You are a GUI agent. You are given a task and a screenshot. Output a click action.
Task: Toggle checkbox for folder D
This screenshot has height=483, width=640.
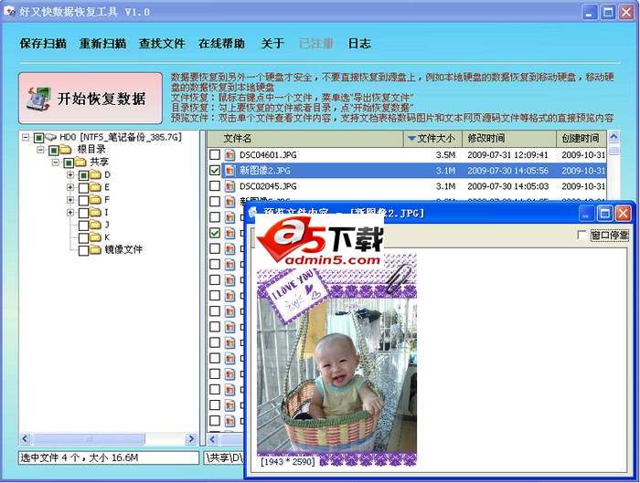pos(83,175)
